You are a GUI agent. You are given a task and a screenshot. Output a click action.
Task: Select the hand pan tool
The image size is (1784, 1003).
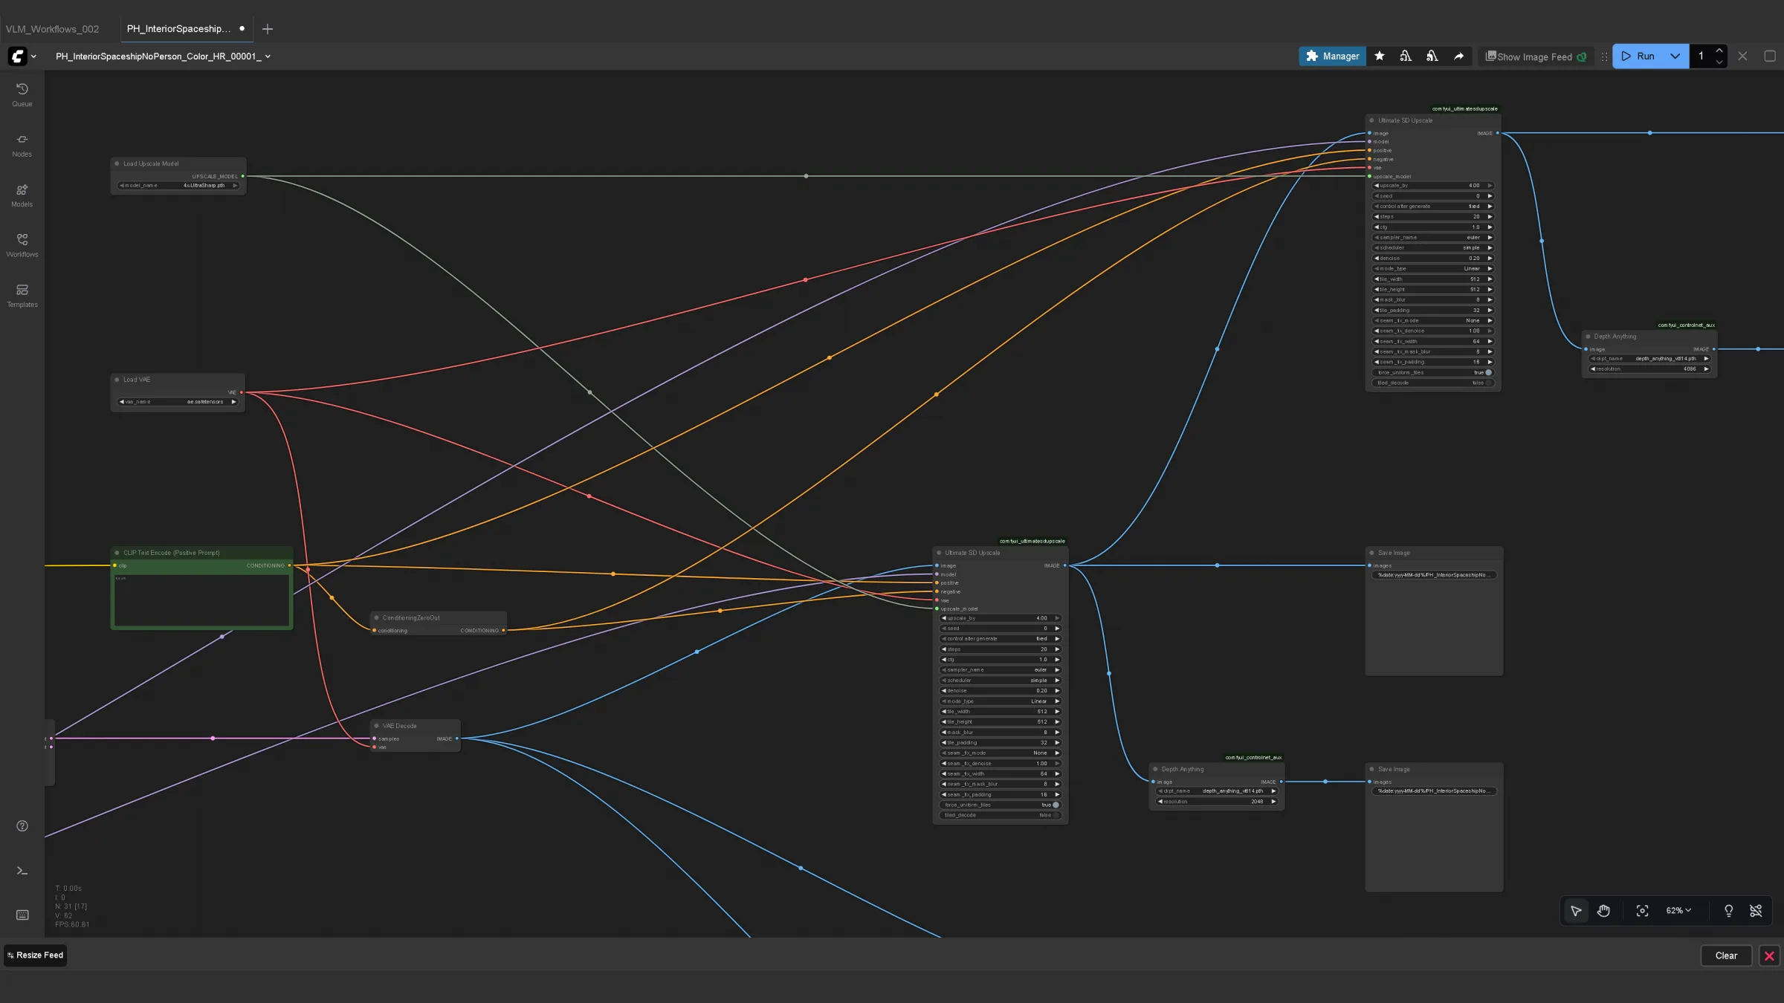tap(1603, 911)
